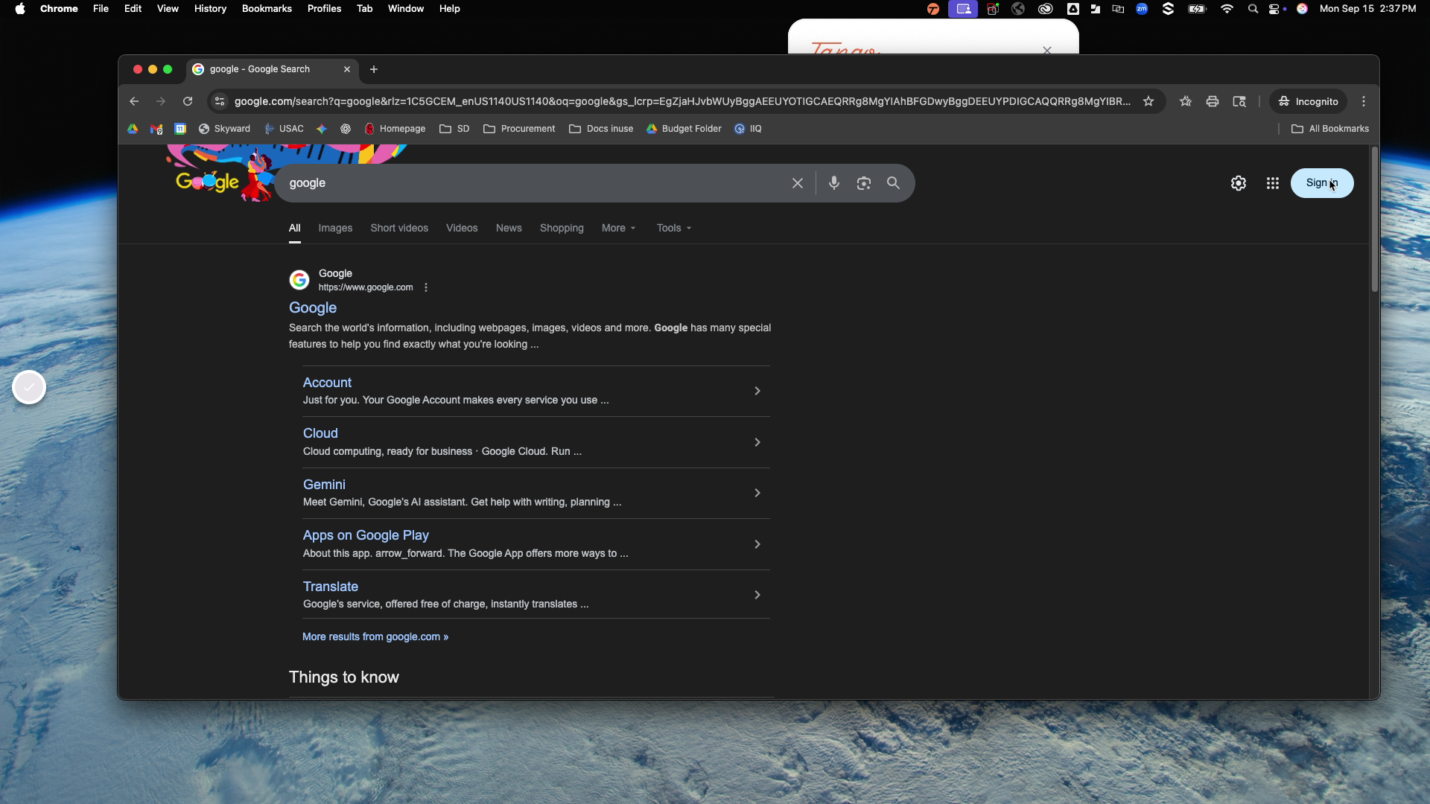
Task: Click the print toolbar icon
Action: (1213, 101)
